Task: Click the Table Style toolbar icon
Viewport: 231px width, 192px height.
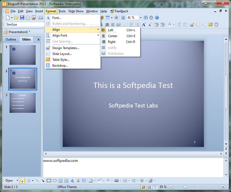Action: [210, 25]
